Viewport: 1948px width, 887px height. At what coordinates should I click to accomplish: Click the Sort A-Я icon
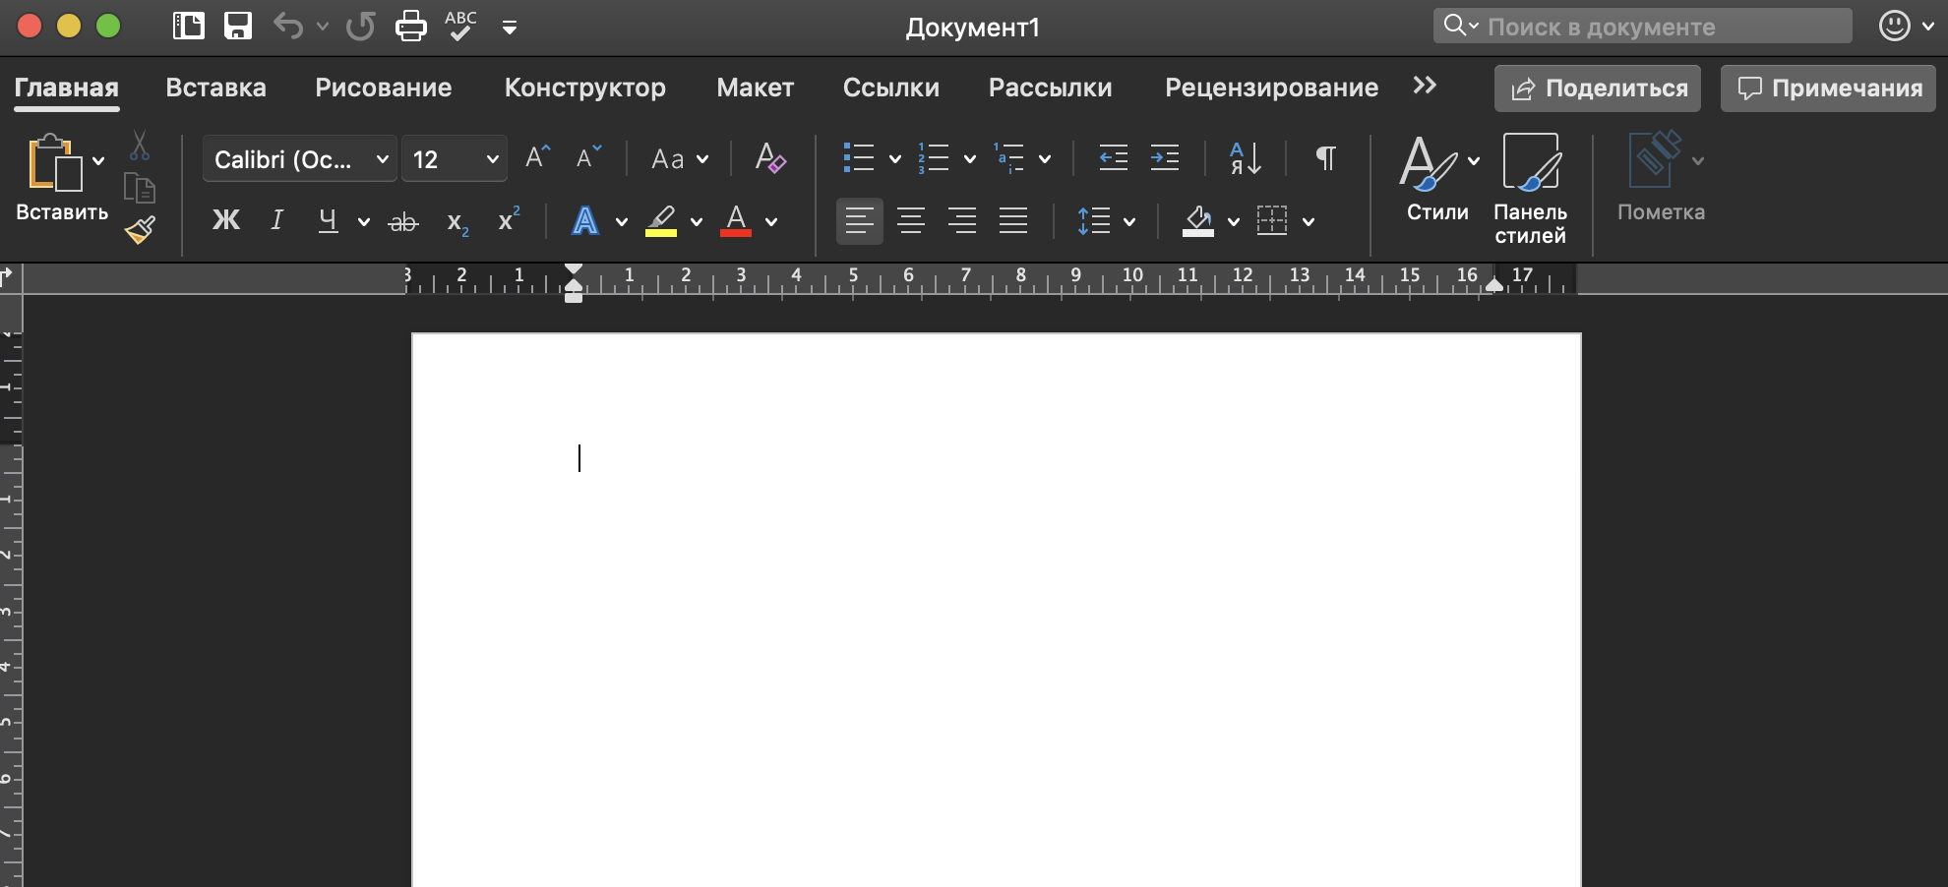(x=1245, y=158)
